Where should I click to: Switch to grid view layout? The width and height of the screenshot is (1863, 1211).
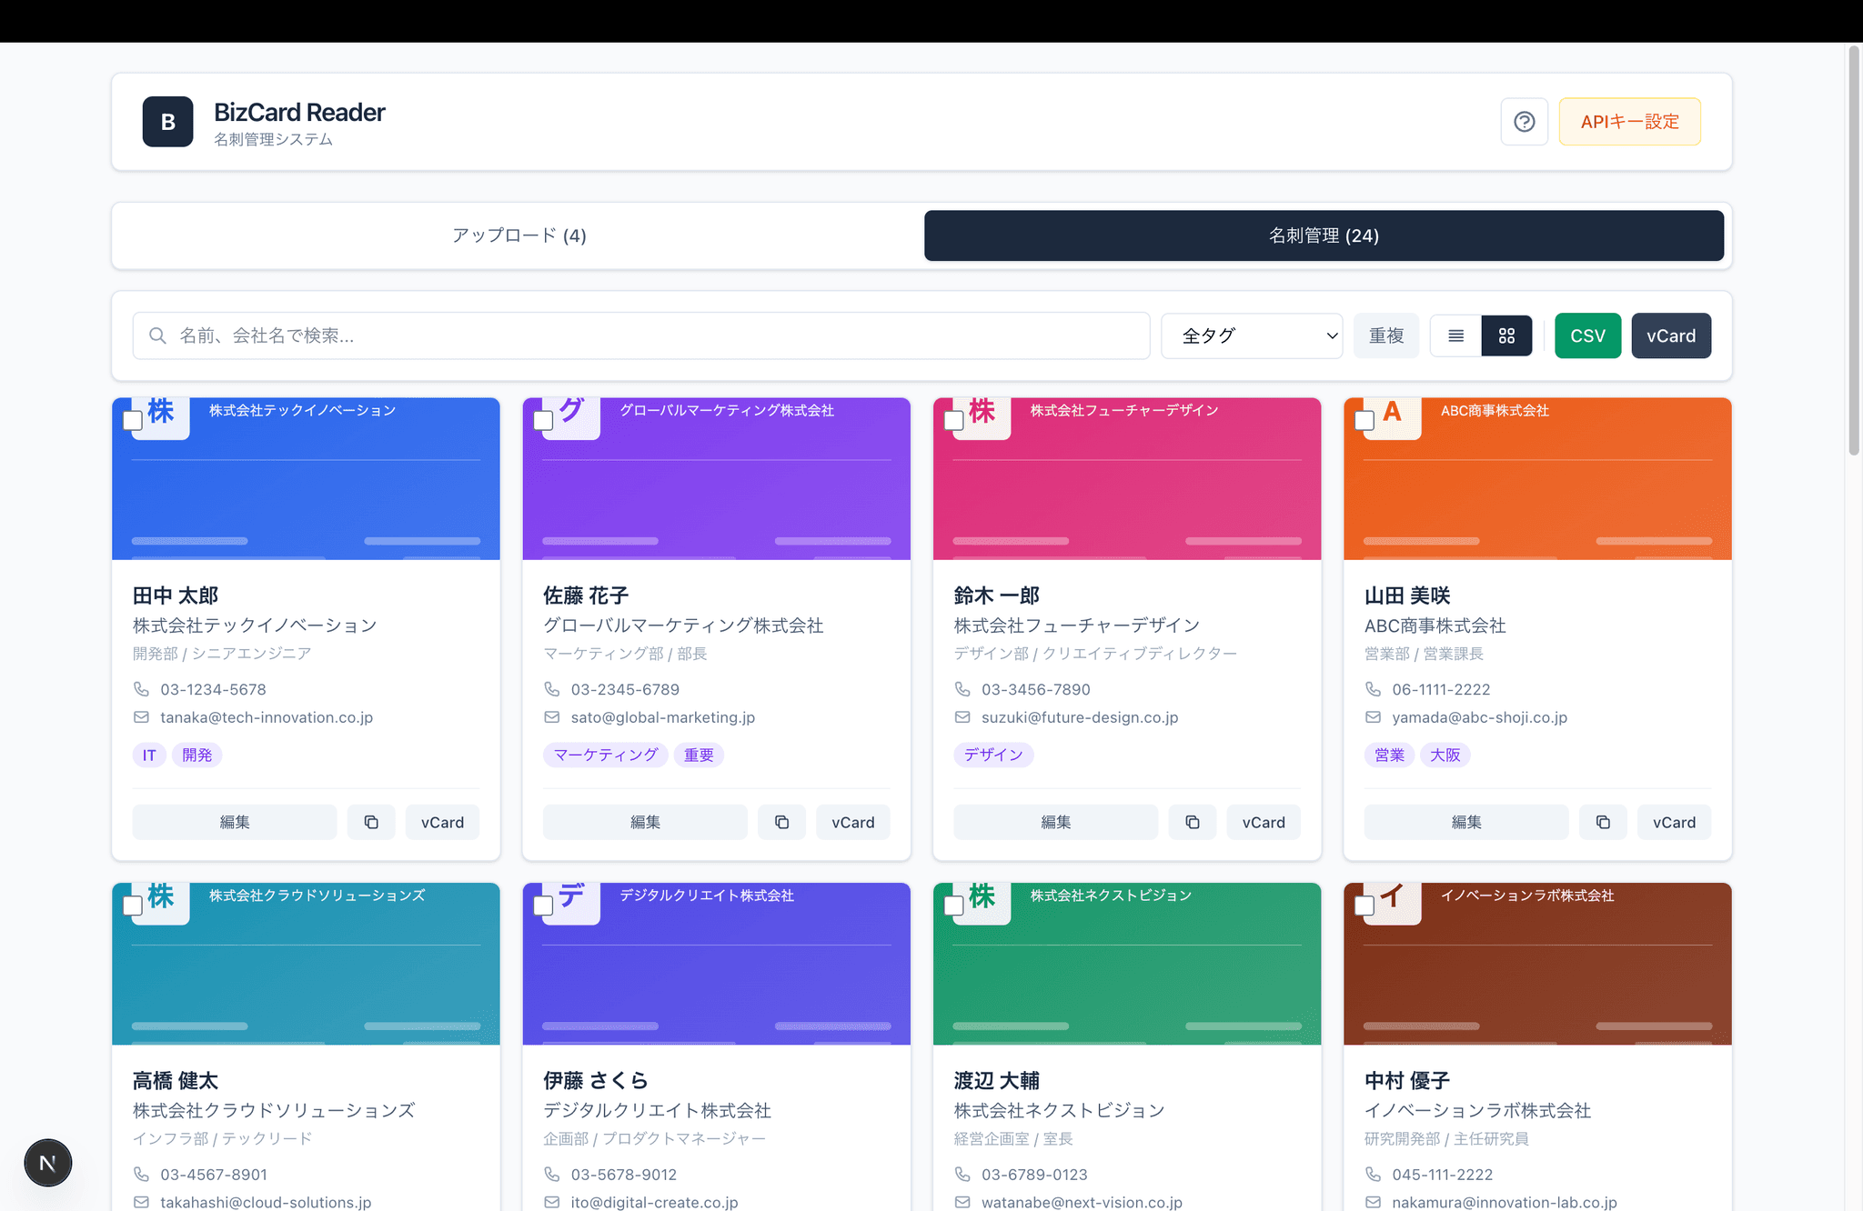click(x=1506, y=335)
